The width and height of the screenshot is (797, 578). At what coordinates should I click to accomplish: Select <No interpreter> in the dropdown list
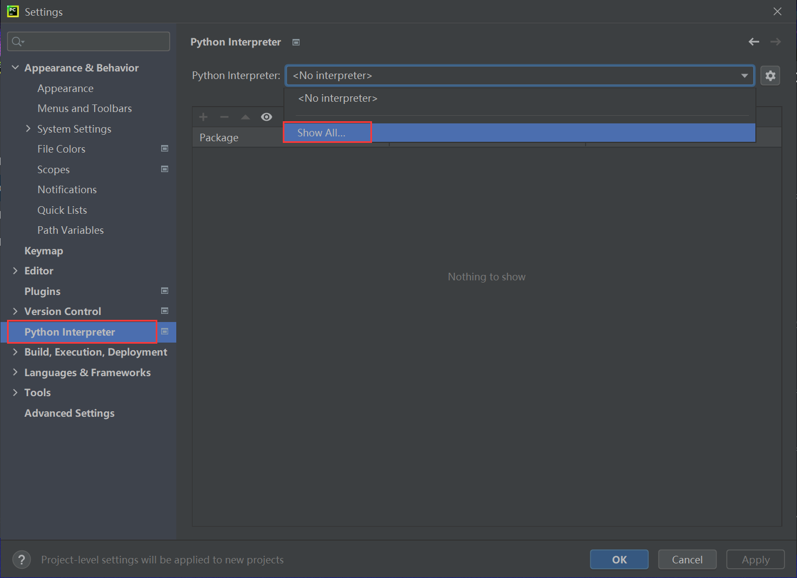click(520, 98)
